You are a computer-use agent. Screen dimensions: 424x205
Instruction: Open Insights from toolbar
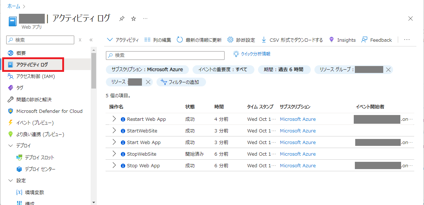(342, 40)
